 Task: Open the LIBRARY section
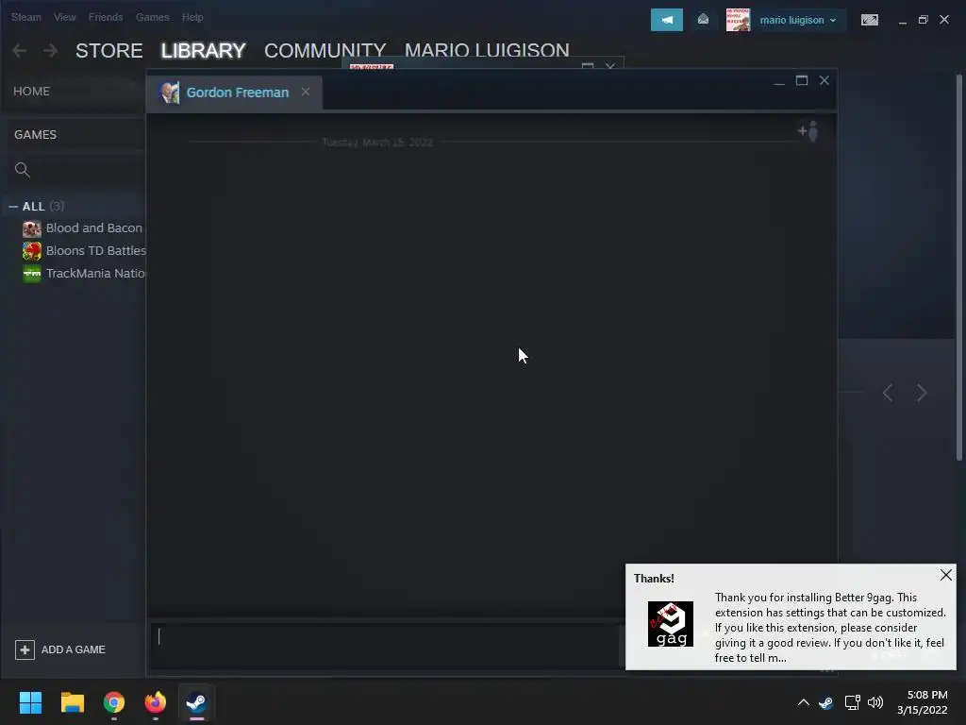pyautogui.click(x=204, y=51)
